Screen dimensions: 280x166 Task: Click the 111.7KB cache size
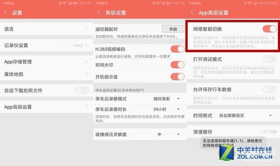point(269,132)
